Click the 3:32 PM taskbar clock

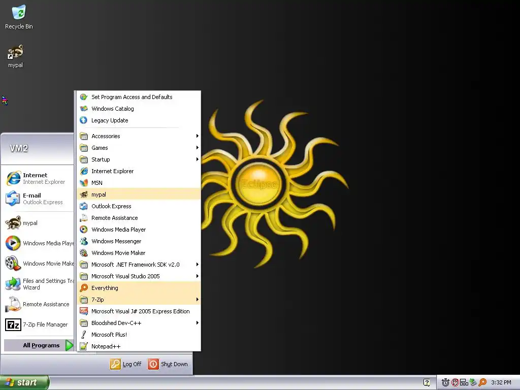(501, 382)
